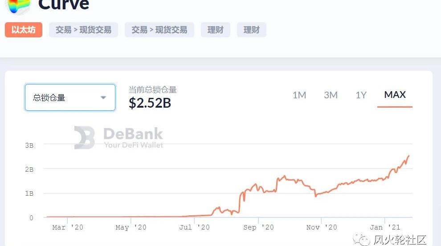Click the first 交易 > 现货交易 tag
The height and width of the screenshot is (246, 441).
point(83,30)
